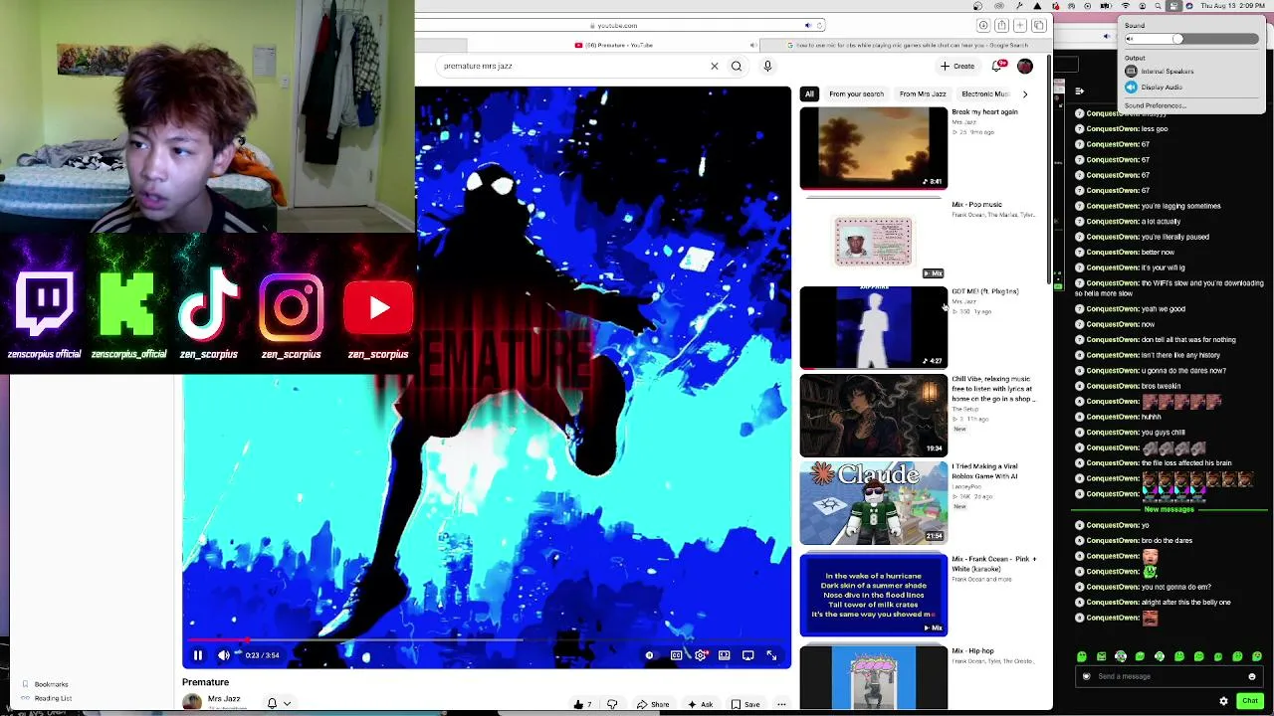Open the Mrs Jazz channel name link
Viewport: 1274px width, 716px height.
click(x=224, y=699)
